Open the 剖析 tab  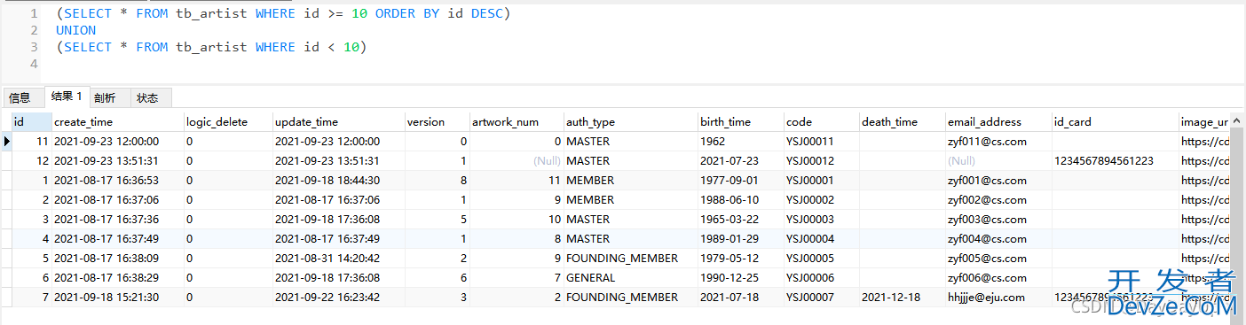click(x=105, y=97)
